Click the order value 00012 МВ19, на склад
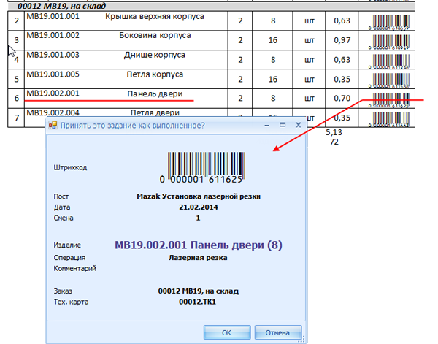The height and width of the screenshot is (344, 438). (199, 291)
